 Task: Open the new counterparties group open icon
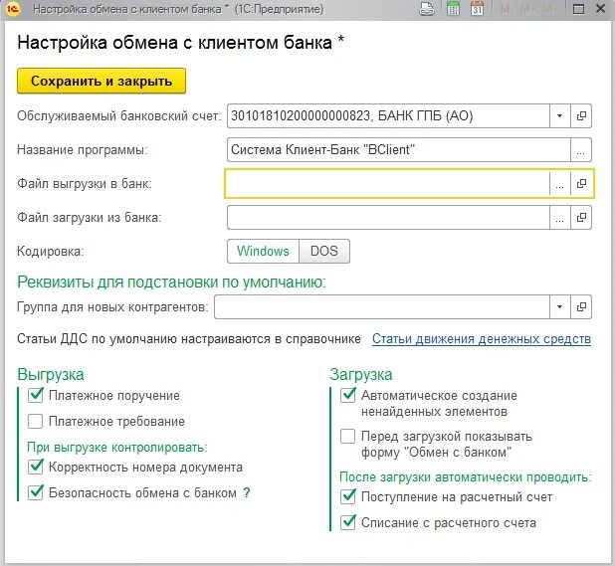581,306
